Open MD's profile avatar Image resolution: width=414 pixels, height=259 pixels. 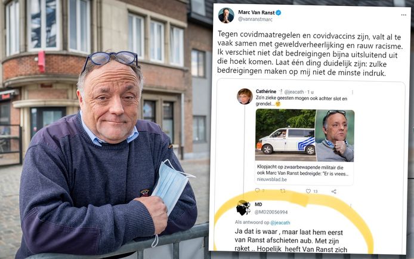click(x=243, y=208)
